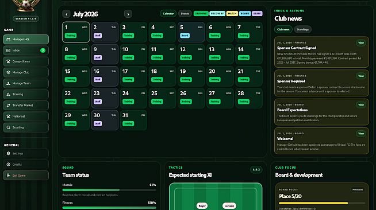Select the Standings tab

[x=302, y=29]
